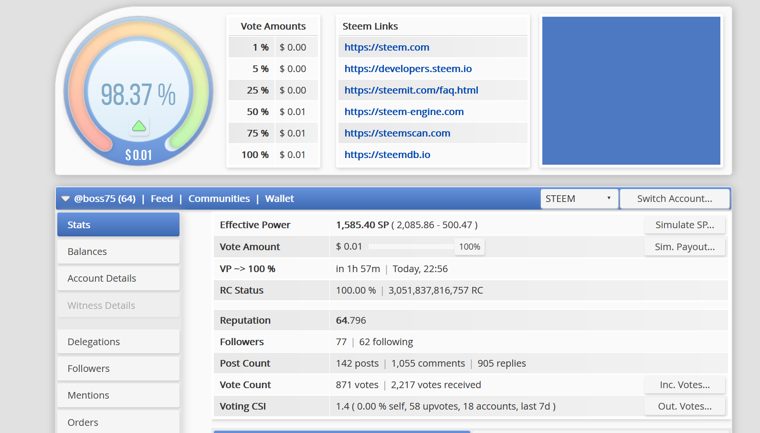Expand the @boss75 account triangle menu

pyautogui.click(x=65, y=199)
